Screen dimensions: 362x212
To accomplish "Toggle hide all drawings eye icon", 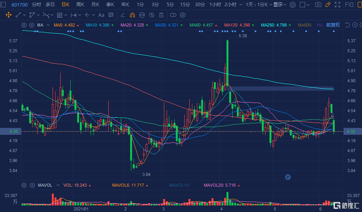I will (152, 15).
